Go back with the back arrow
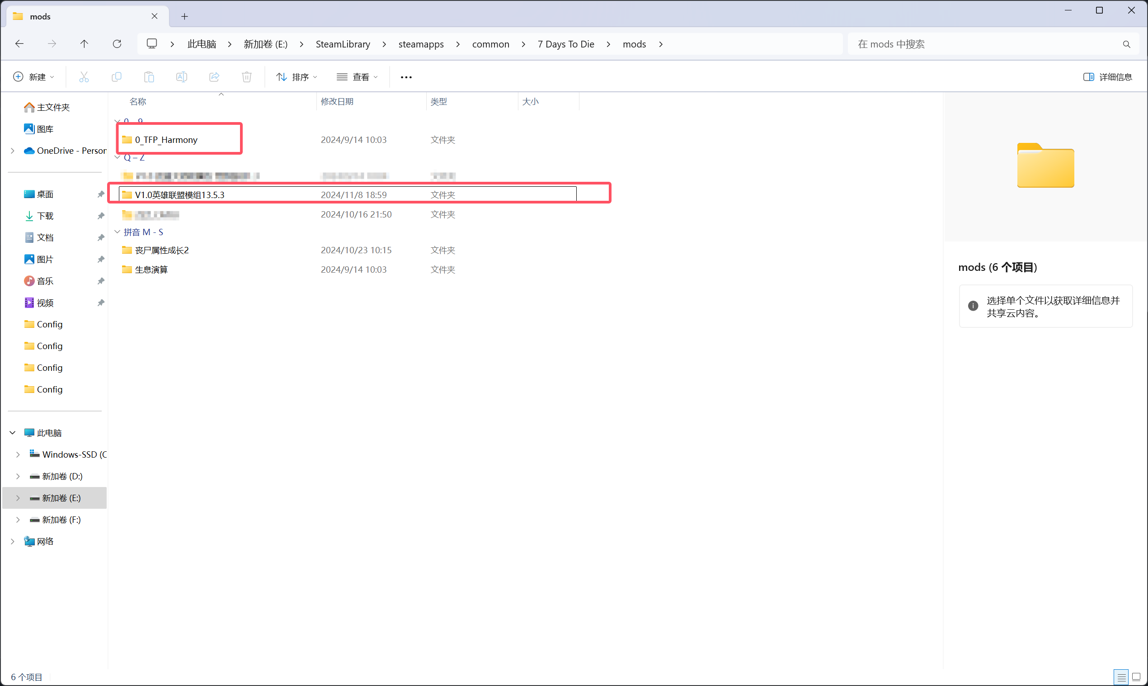This screenshot has width=1148, height=686. [x=19, y=44]
